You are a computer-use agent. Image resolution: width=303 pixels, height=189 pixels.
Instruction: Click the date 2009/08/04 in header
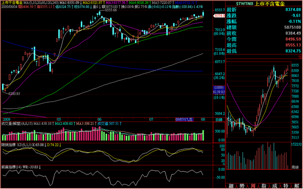(9, 7)
